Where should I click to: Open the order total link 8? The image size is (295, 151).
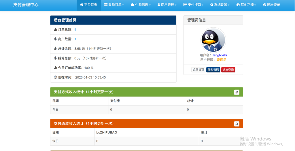point(75,30)
